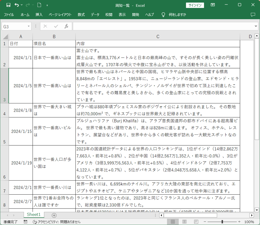Expand the formula bar with chevron
Image resolution: width=260 pixels, height=225 pixels.
coord(256,27)
